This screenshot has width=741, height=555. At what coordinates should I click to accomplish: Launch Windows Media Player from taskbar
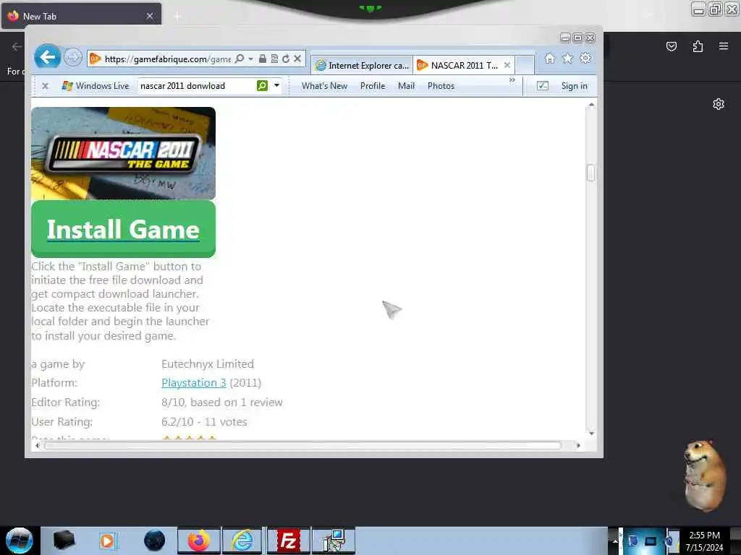pyautogui.click(x=108, y=541)
